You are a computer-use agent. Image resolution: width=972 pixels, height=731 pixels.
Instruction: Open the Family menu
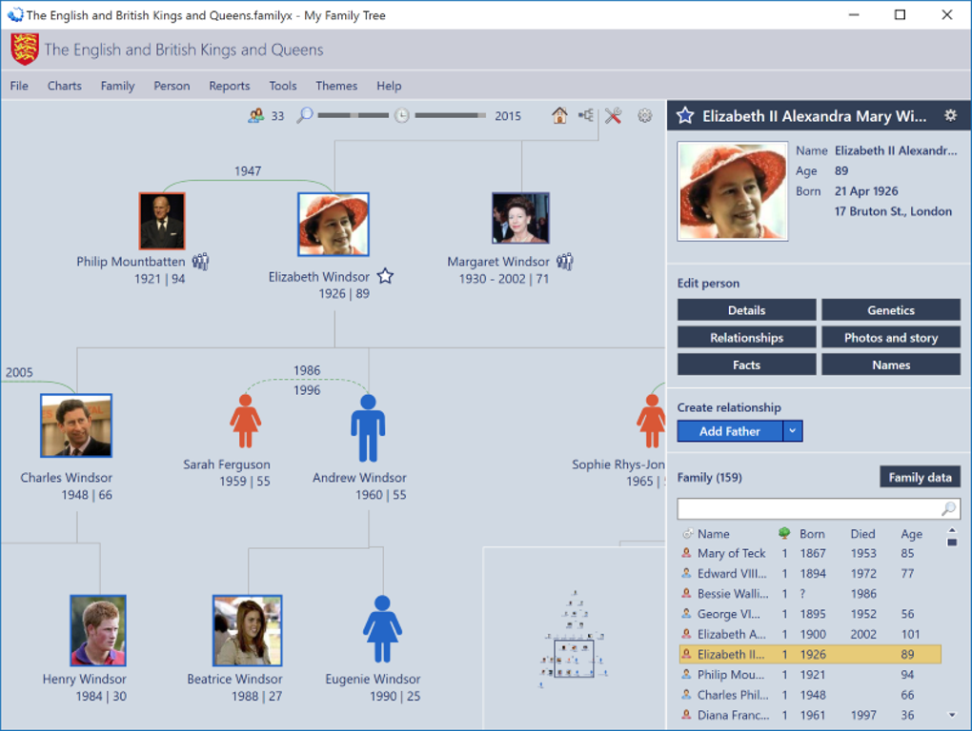pyautogui.click(x=118, y=86)
